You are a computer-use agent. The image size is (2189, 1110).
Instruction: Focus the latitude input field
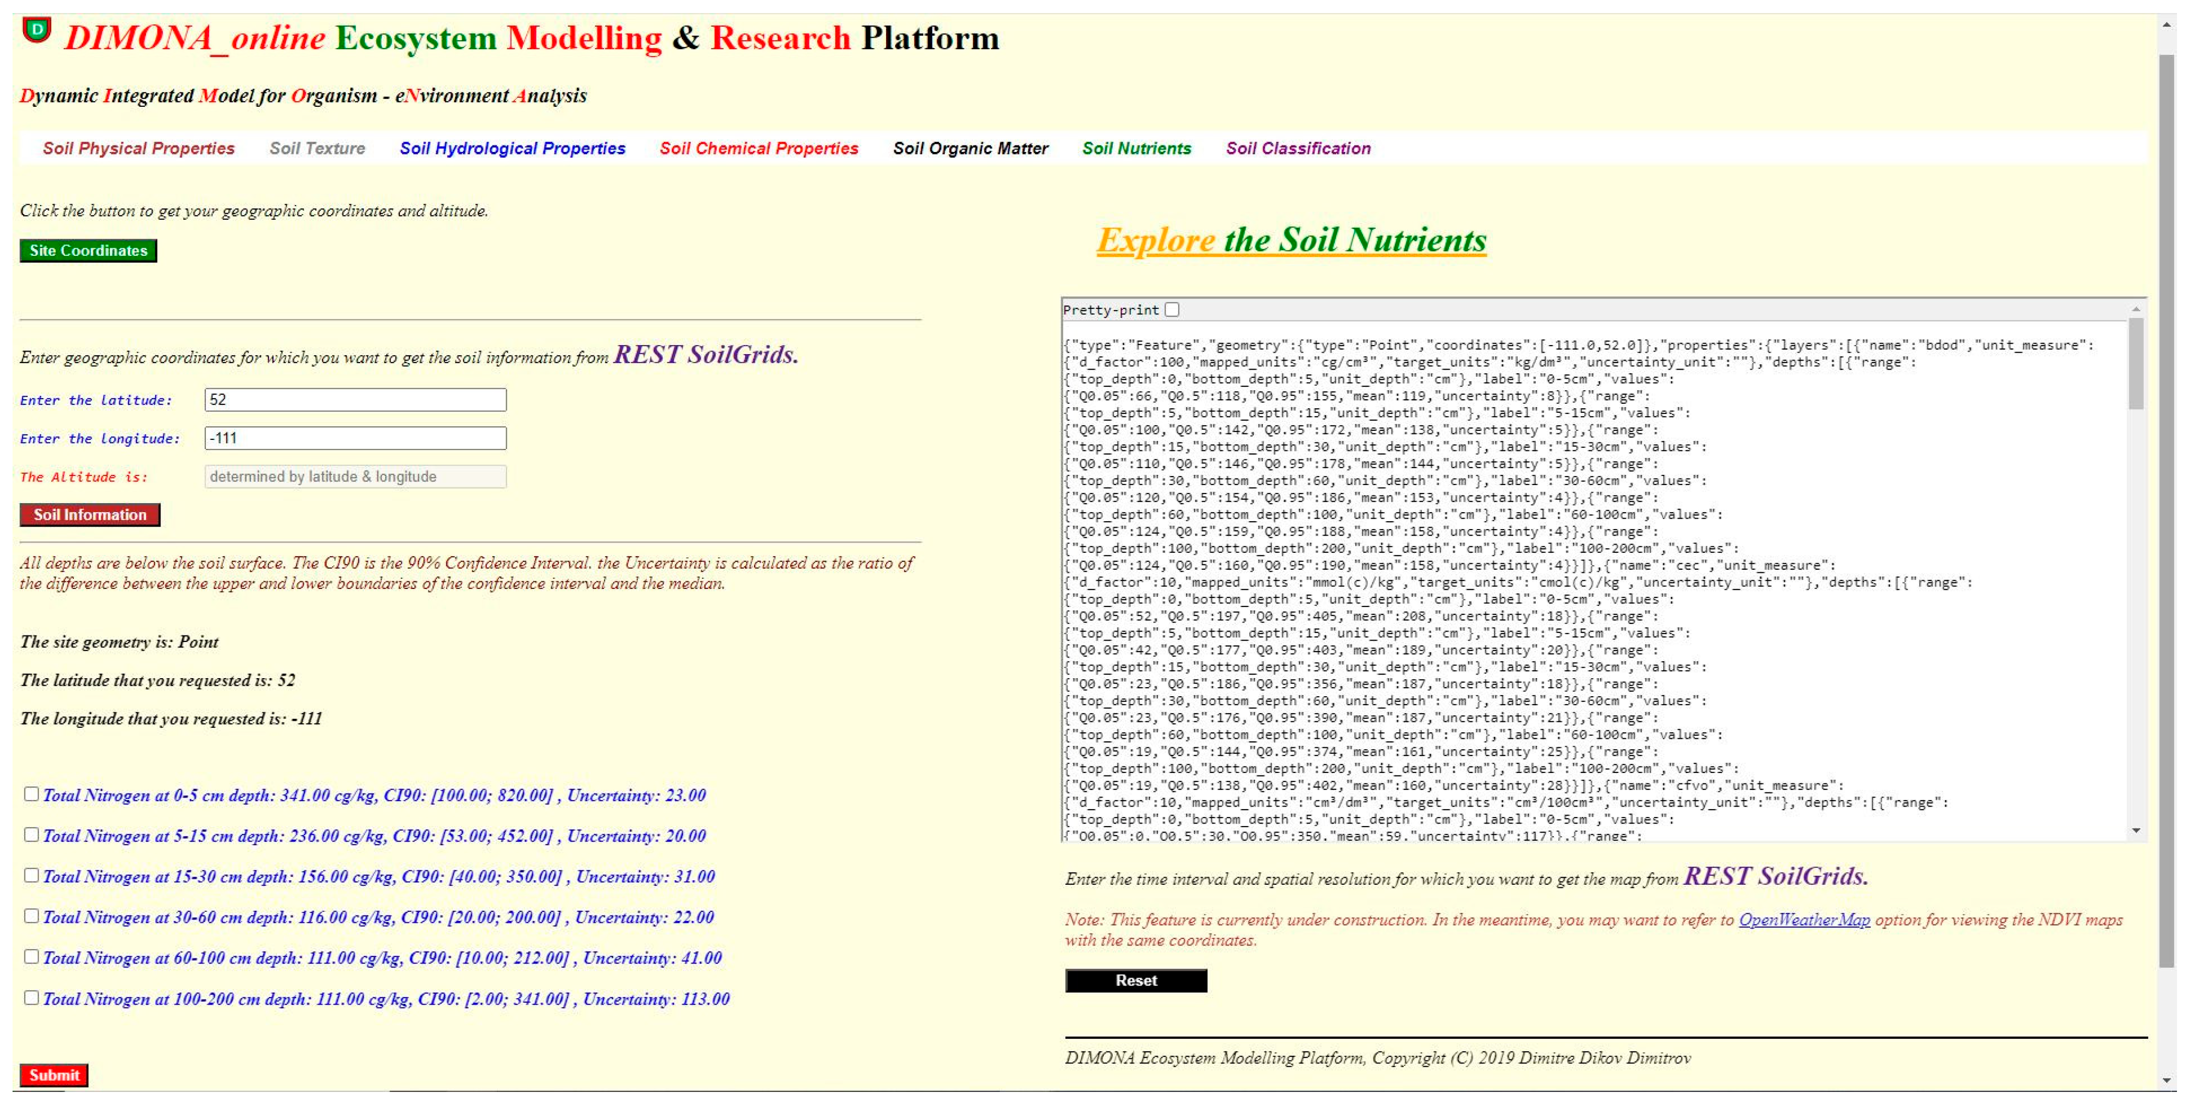tap(355, 400)
